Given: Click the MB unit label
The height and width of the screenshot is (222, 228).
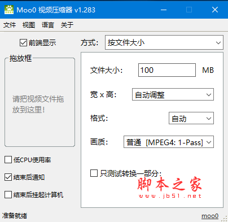Looking at the screenshot, I should [x=208, y=70].
